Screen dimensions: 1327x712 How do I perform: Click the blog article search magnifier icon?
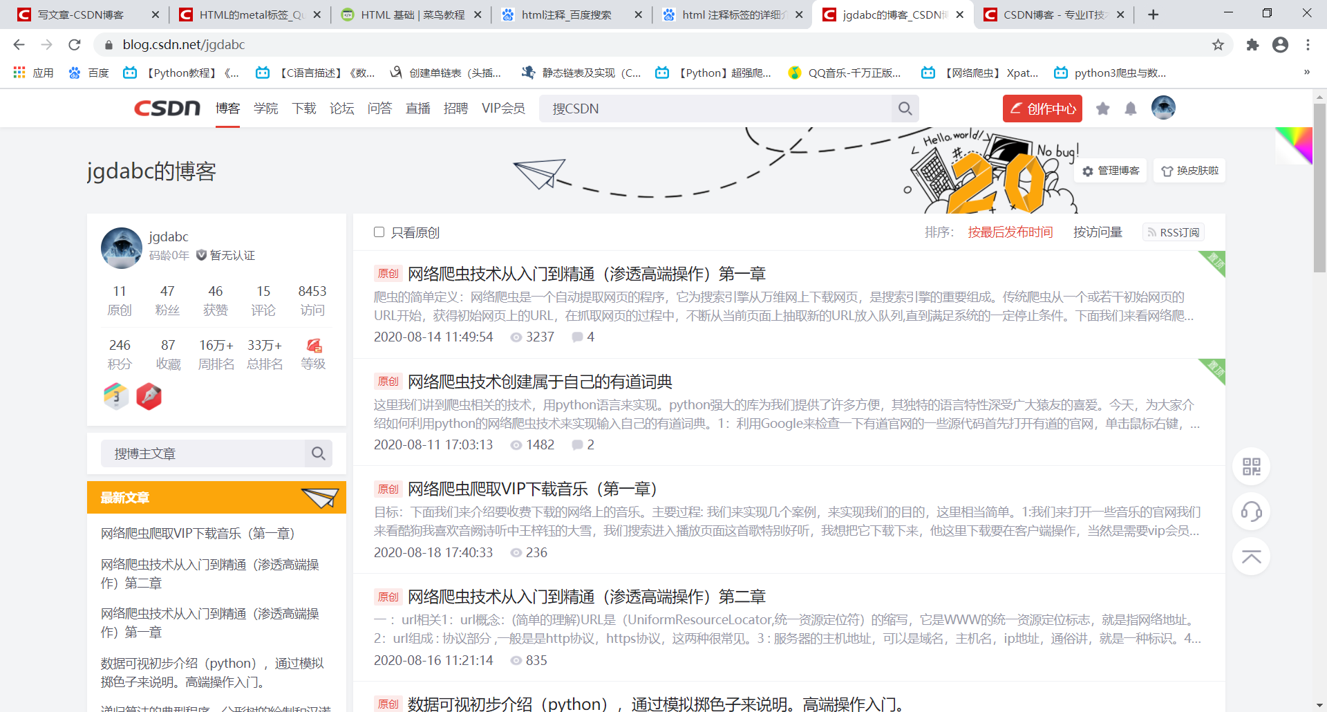[319, 453]
